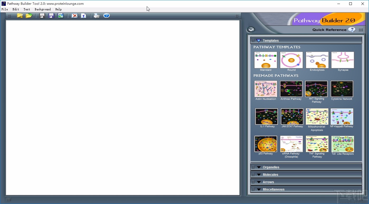Load the IL-1 Pathway thumbnail
Viewport: 369px width, 204px height.
click(x=267, y=116)
